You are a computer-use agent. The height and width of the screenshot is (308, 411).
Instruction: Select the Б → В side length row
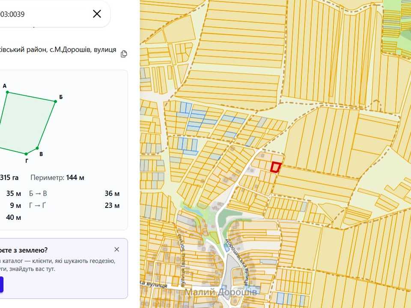click(74, 193)
